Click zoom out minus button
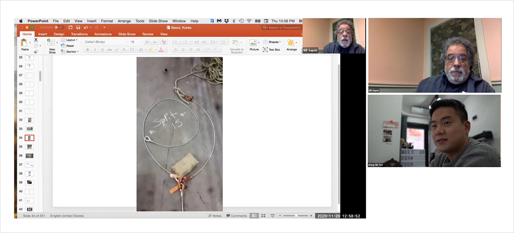The image size is (514, 233). coord(280,215)
